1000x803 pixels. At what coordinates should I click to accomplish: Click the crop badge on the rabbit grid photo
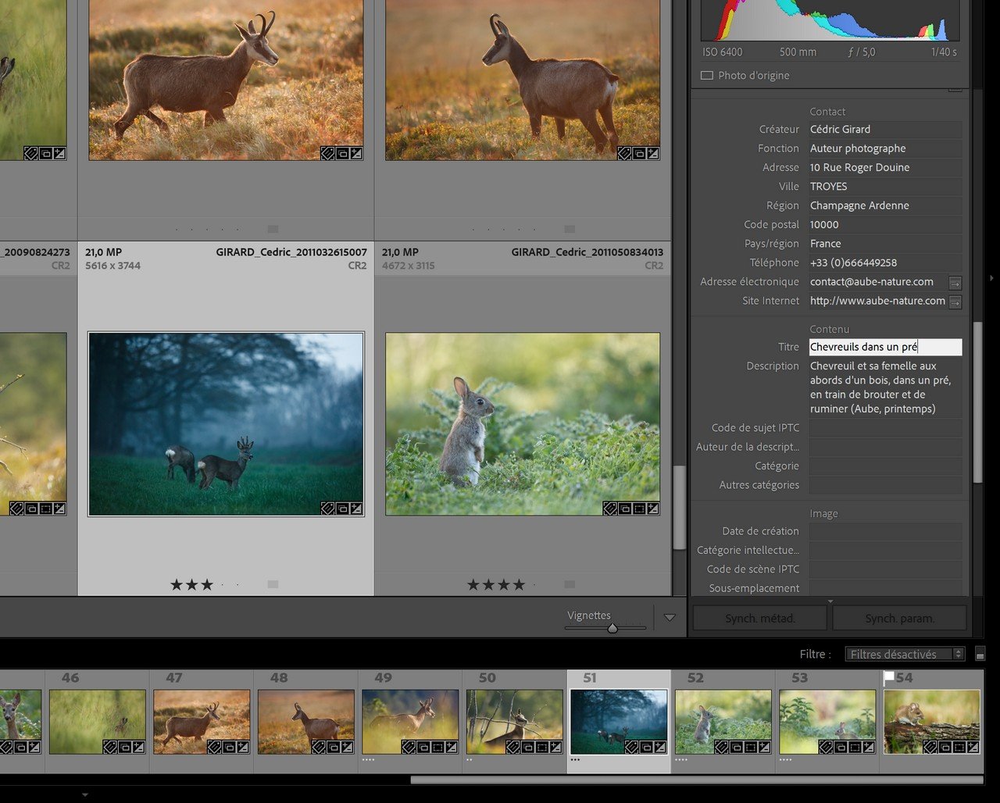(639, 509)
